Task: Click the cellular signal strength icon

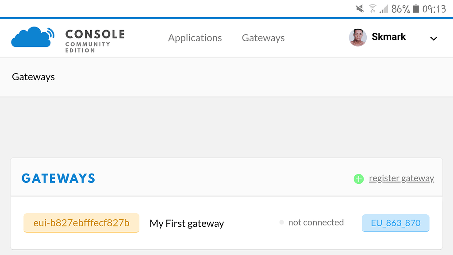Action: tap(384, 8)
